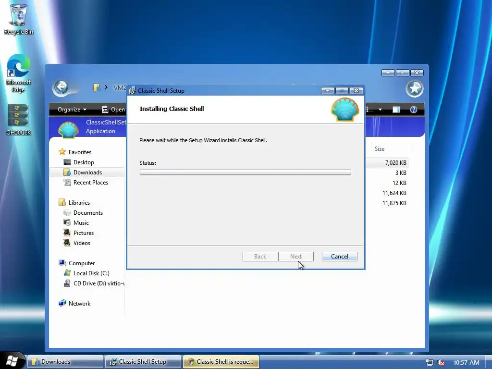Screen dimensions: 492x369
Task: Click the Local Disk drive icon
Action: pos(67,273)
